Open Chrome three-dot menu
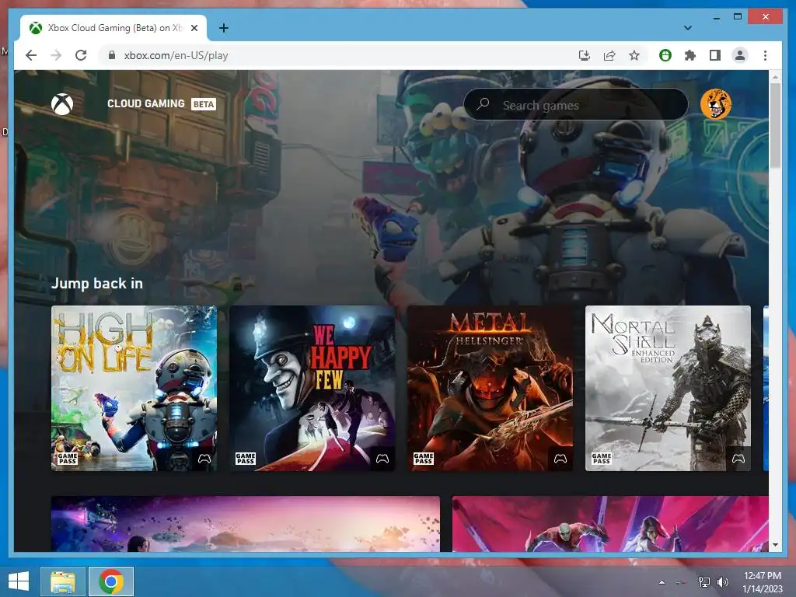Screen dimensions: 796x597 click(x=765, y=55)
